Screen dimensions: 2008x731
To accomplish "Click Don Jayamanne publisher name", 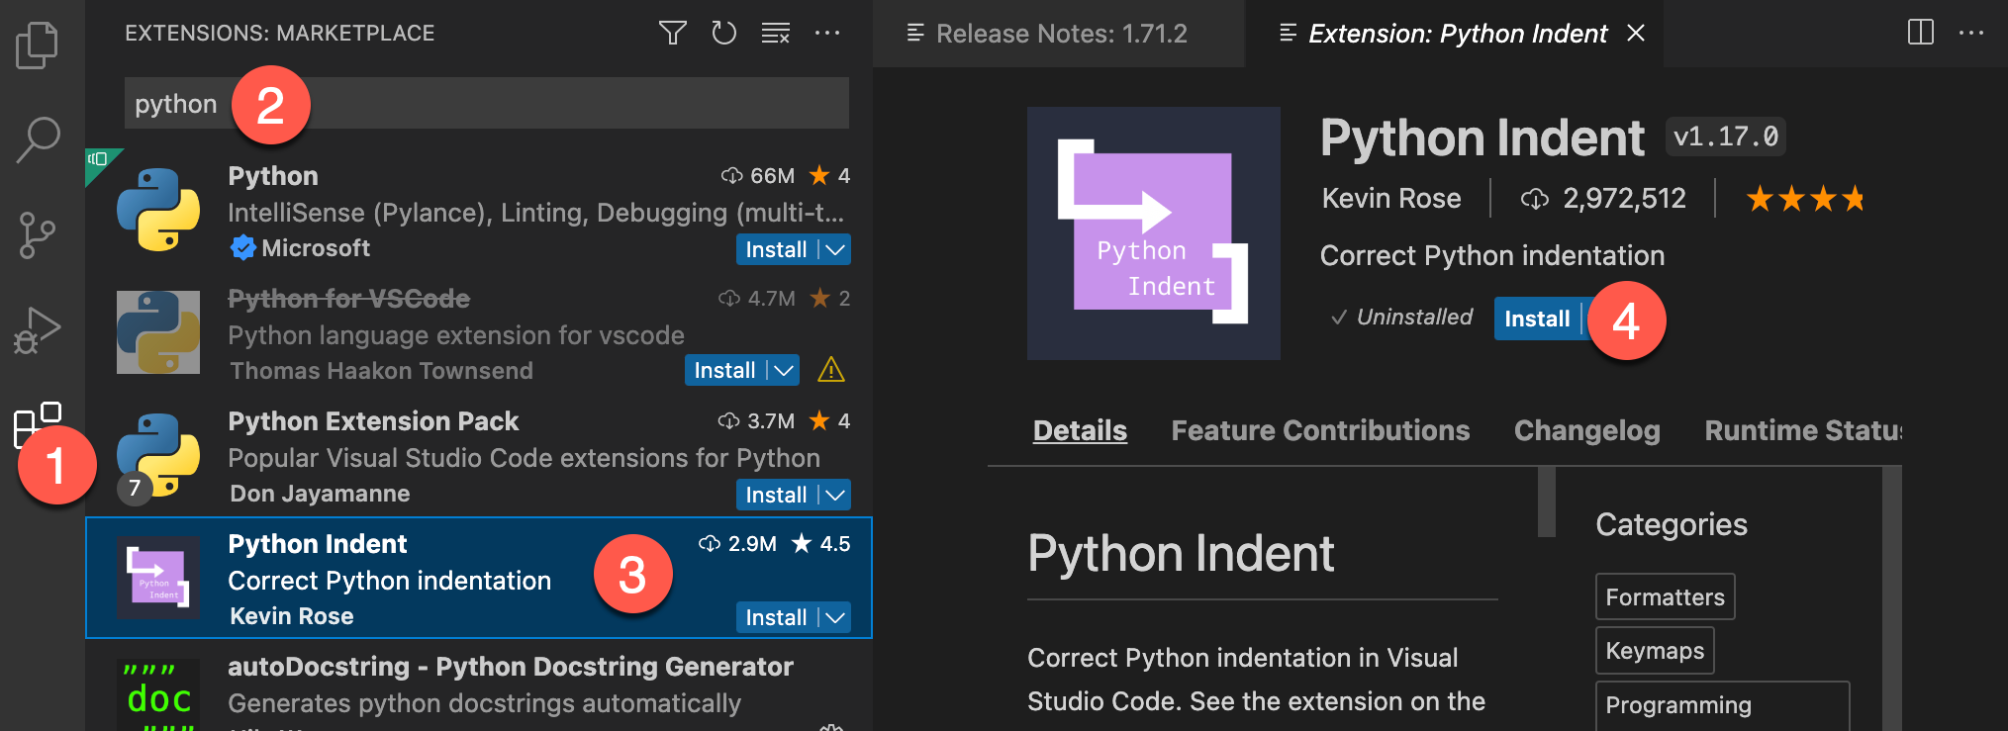I will click(x=320, y=494).
